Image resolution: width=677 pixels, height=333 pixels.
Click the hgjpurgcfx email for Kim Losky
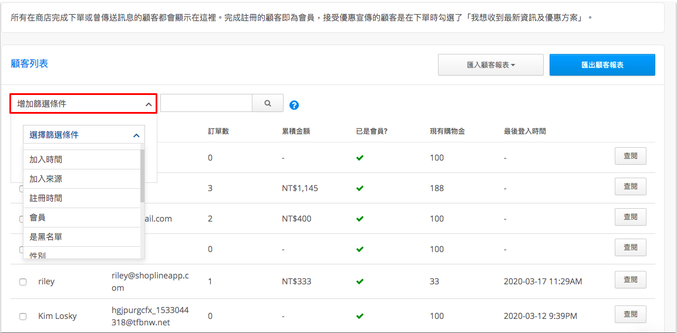click(150, 316)
